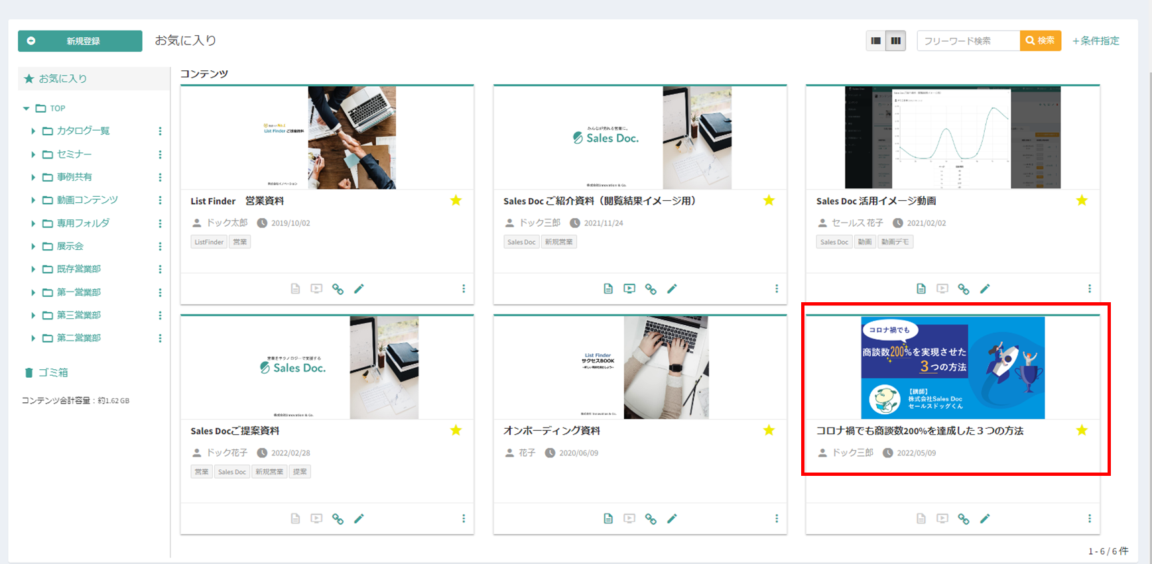Toggle favorite star on コロナ禍でも商談数200%
The height and width of the screenshot is (564, 1152).
pos(1082,430)
